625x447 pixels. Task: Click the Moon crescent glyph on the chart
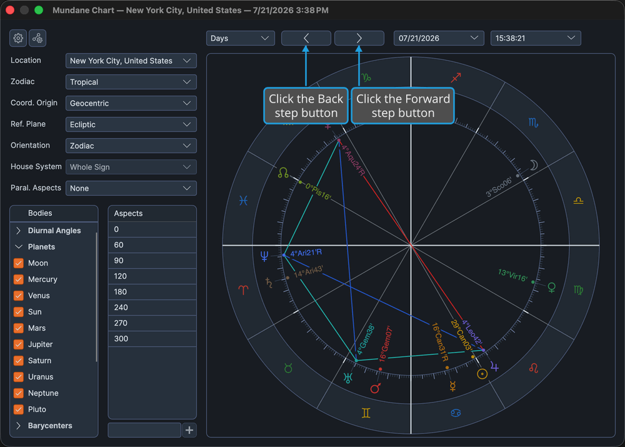pos(534,164)
